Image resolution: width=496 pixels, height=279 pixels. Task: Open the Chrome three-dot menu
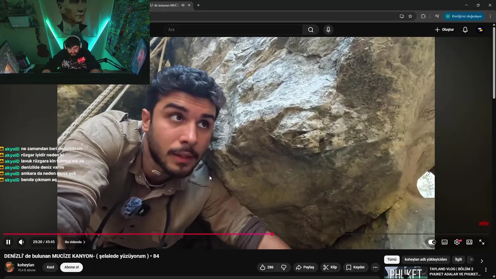(x=490, y=16)
